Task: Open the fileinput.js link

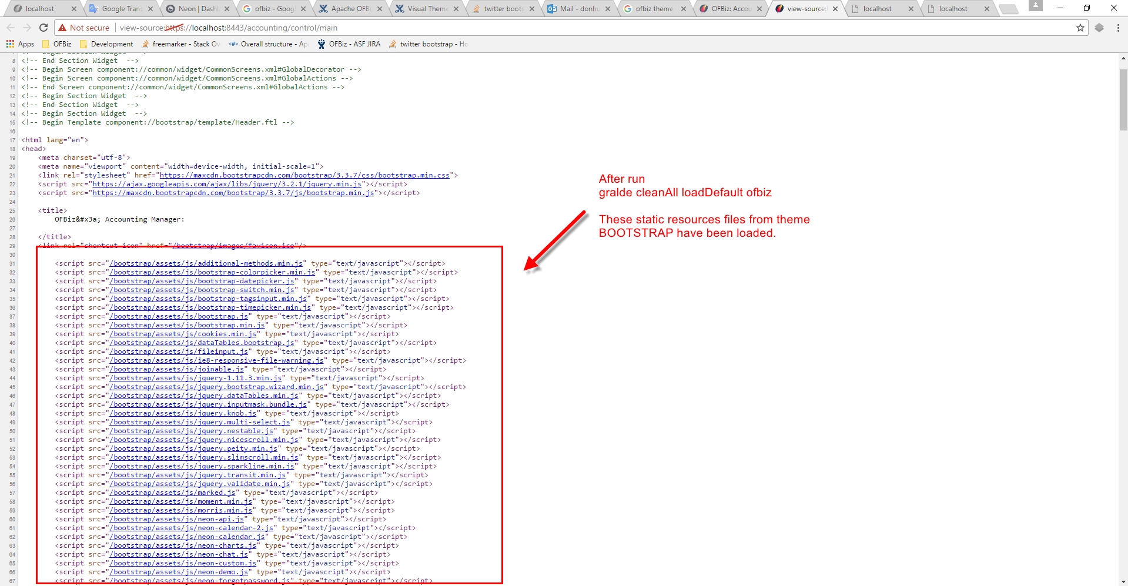Action: point(179,351)
